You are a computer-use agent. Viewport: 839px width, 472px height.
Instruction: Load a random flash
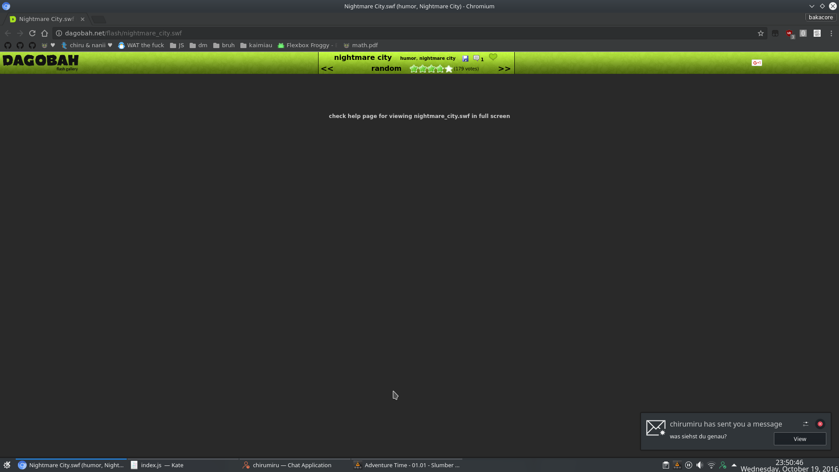click(386, 69)
